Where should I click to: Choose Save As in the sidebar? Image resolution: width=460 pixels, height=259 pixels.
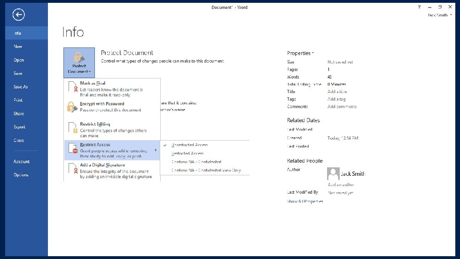point(26,87)
